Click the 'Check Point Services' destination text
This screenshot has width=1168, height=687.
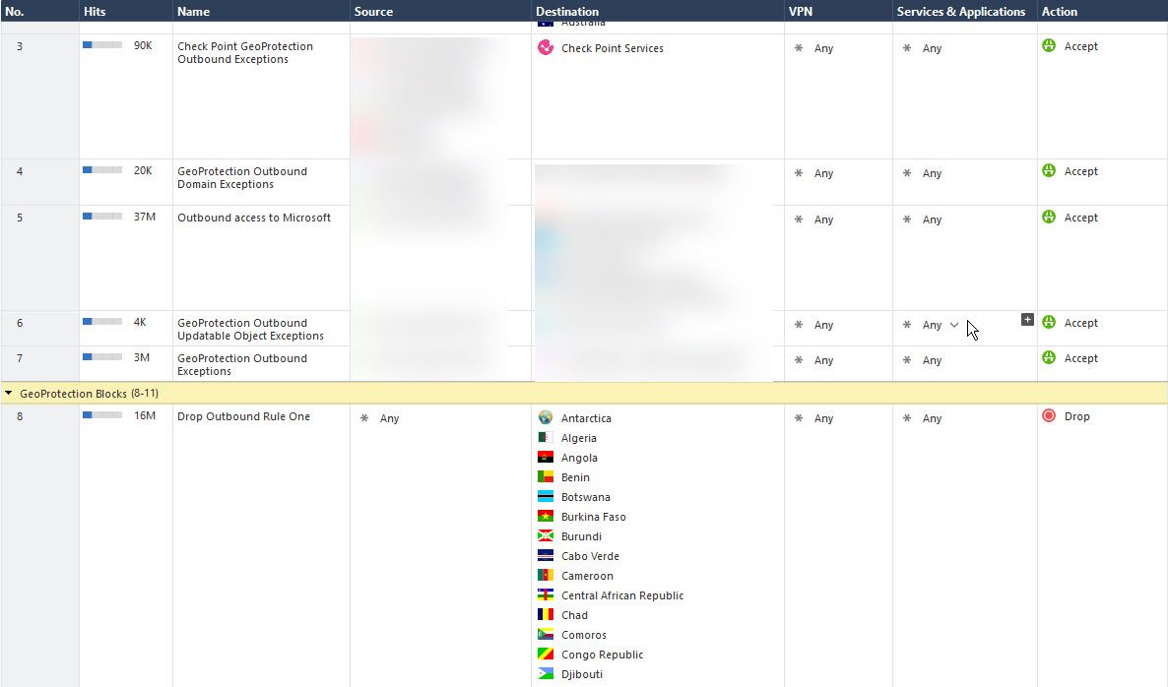point(613,48)
